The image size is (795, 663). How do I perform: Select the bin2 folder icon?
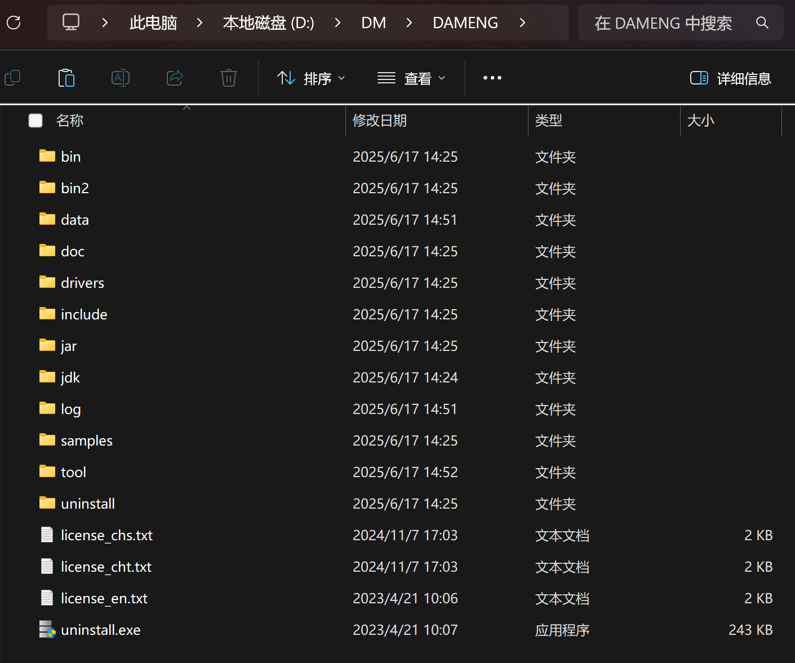[47, 188]
